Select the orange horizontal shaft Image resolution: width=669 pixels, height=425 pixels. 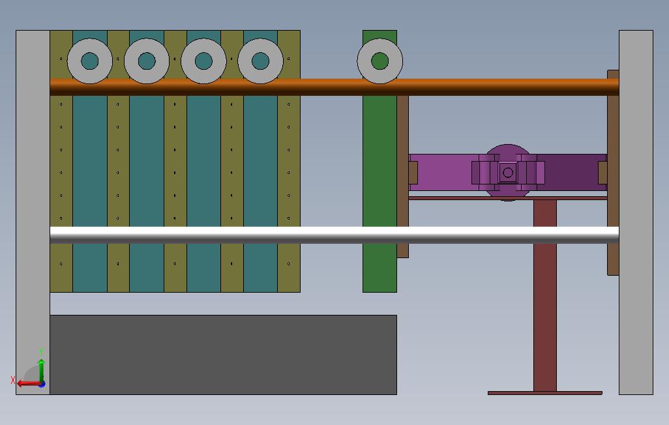pos(334,87)
